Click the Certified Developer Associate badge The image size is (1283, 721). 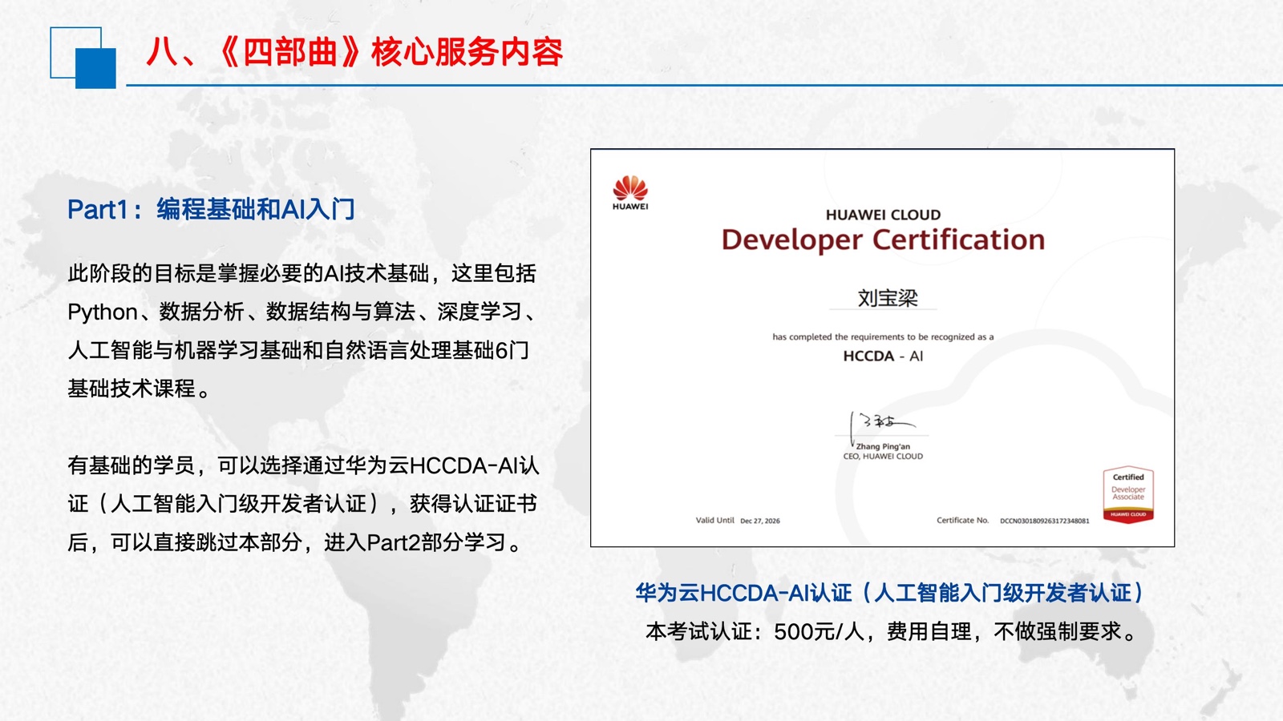coord(1128,494)
